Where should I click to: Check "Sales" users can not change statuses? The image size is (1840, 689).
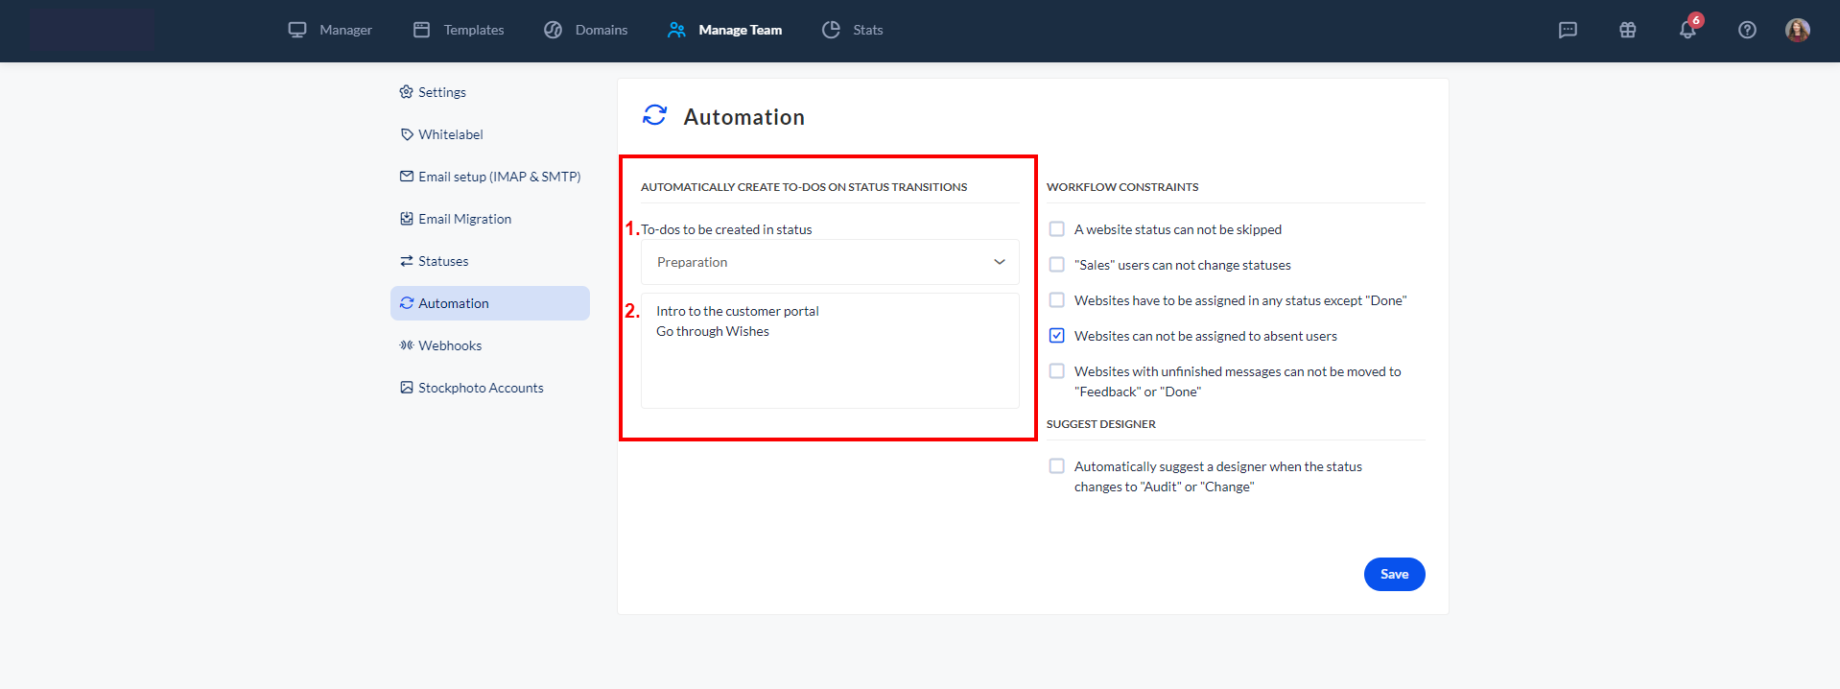[1056, 265]
